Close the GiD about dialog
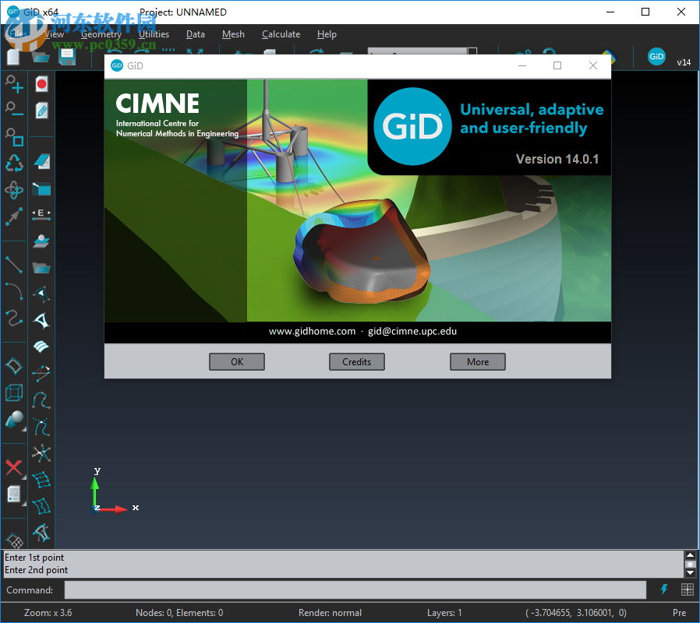The image size is (700, 623). click(593, 65)
